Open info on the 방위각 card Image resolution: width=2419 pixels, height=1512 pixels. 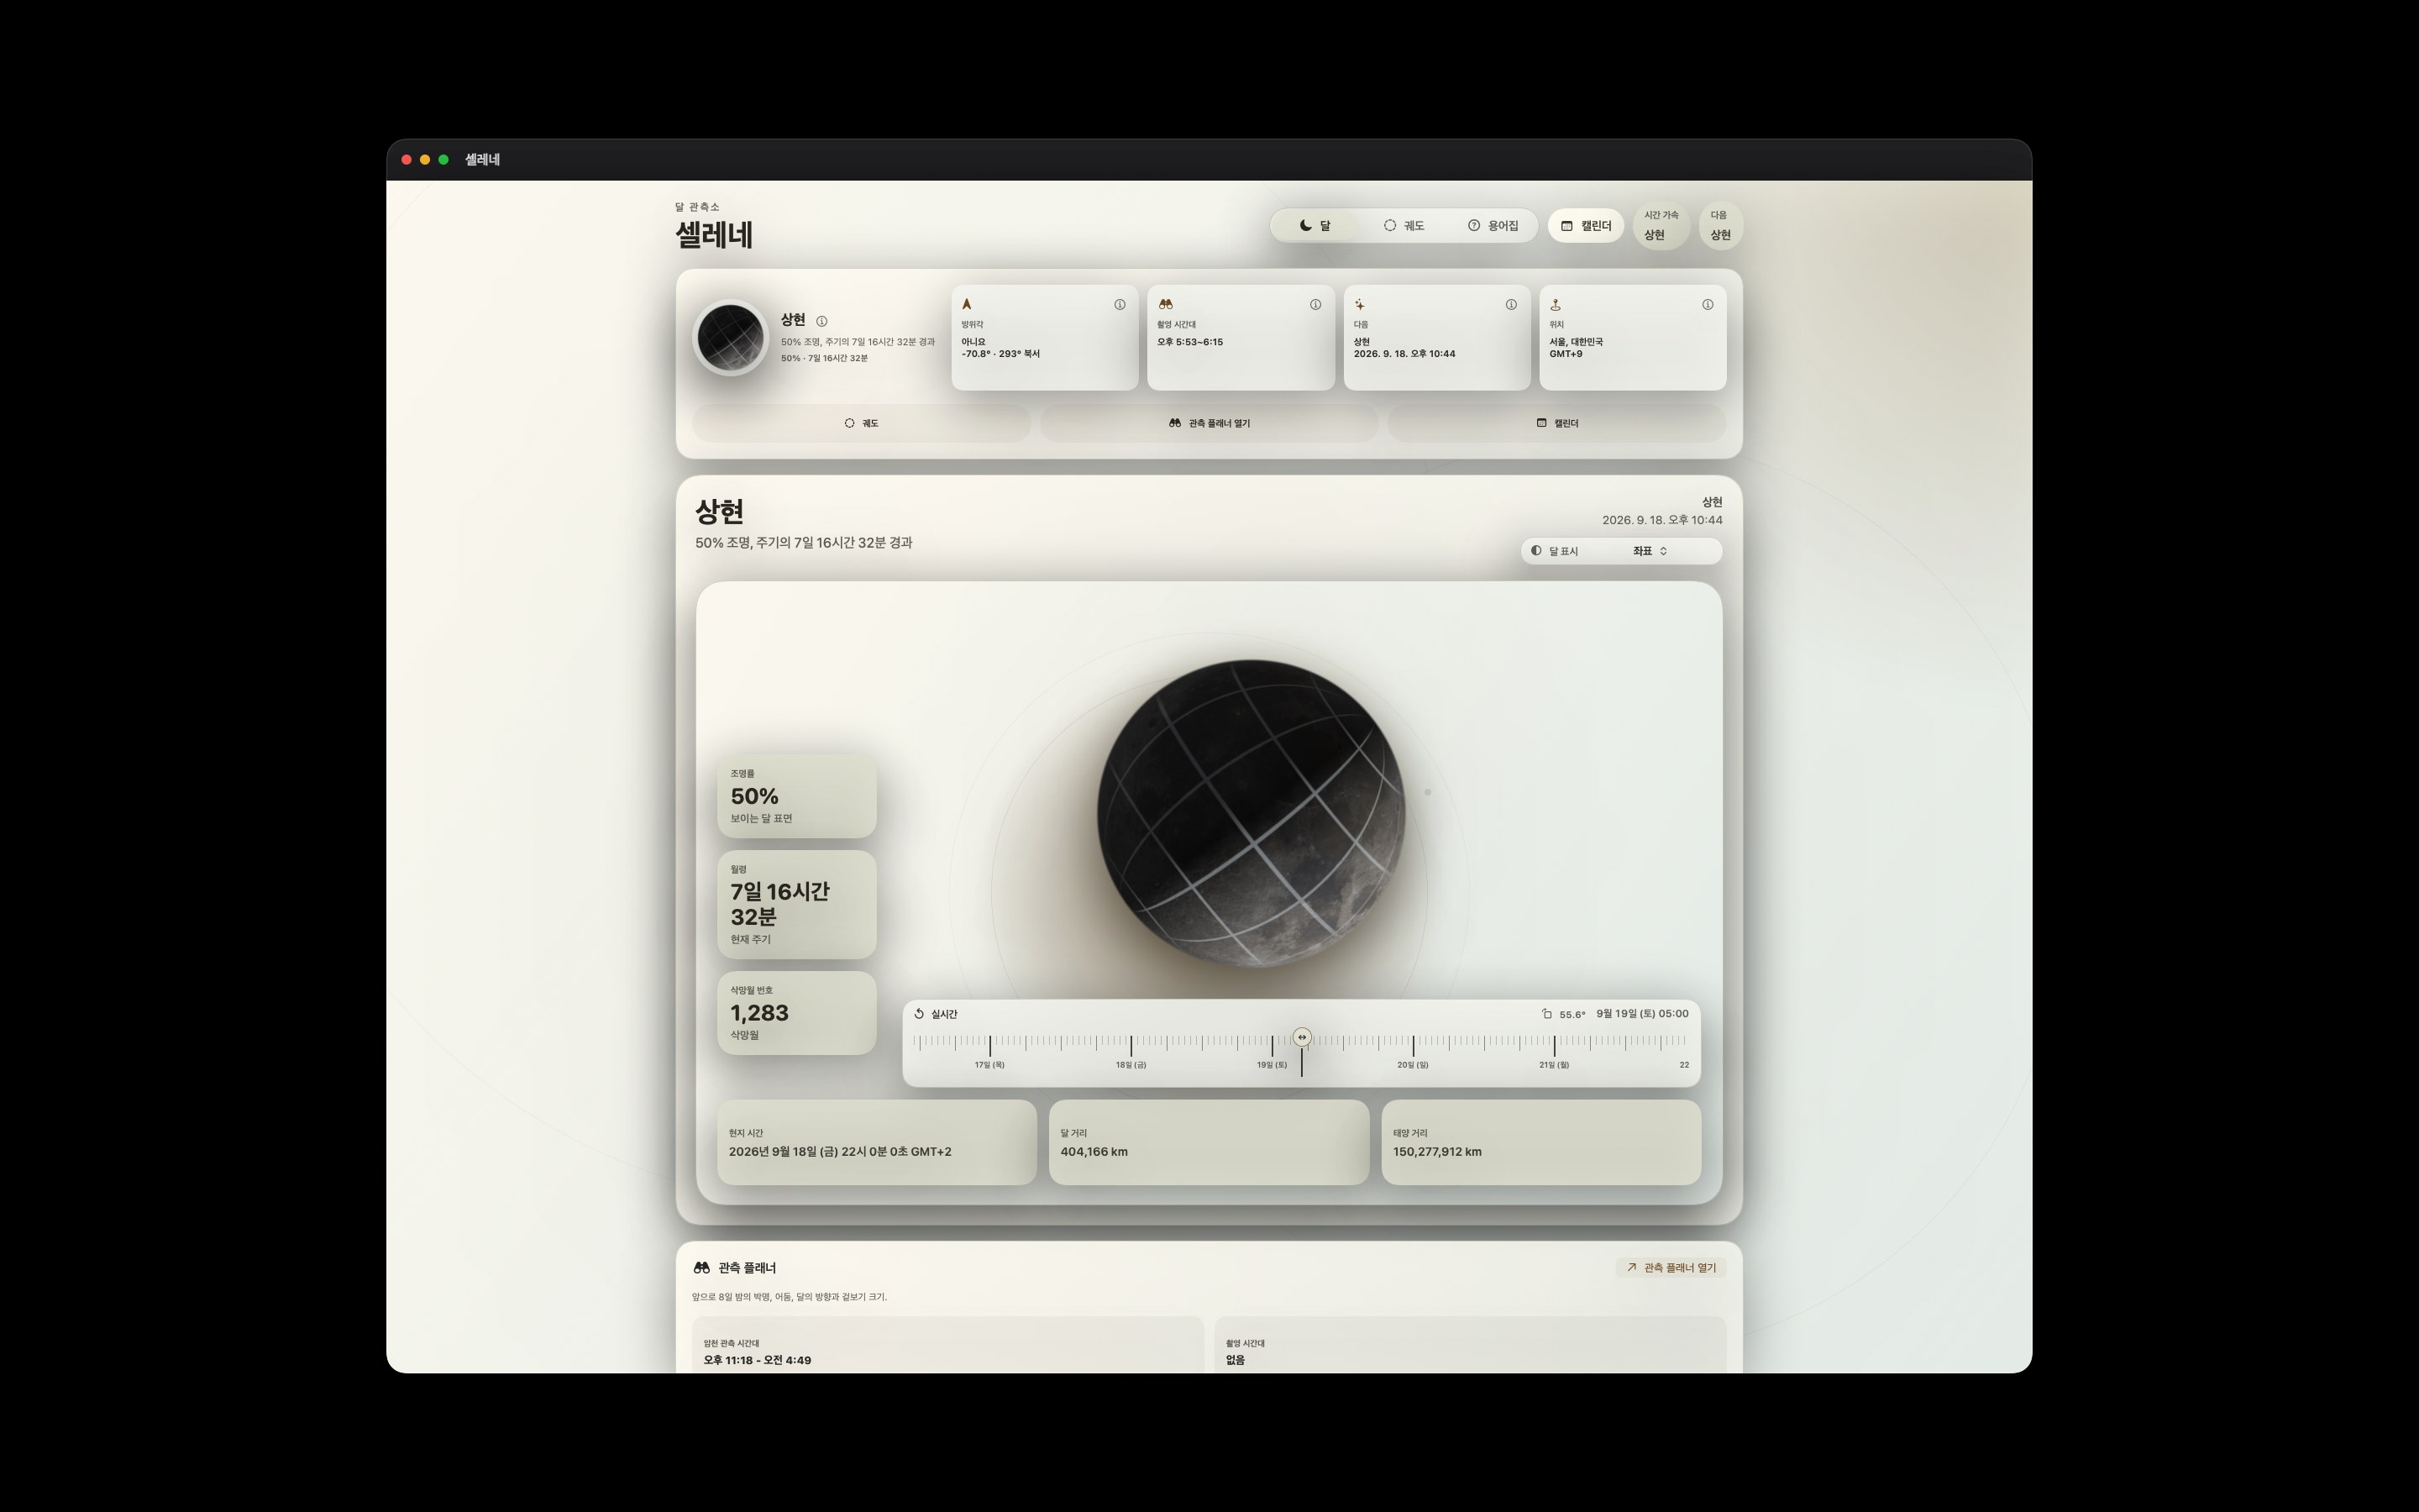click(x=1120, y=305)
